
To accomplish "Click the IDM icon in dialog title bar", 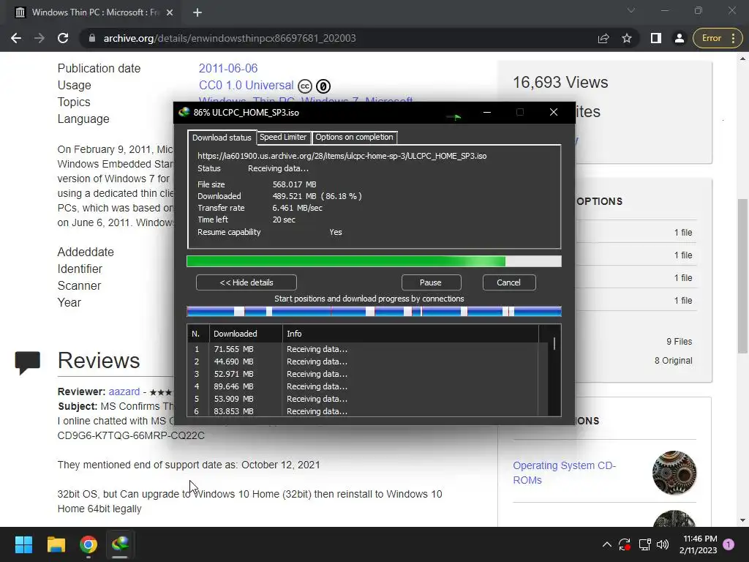I will [184, 112].
